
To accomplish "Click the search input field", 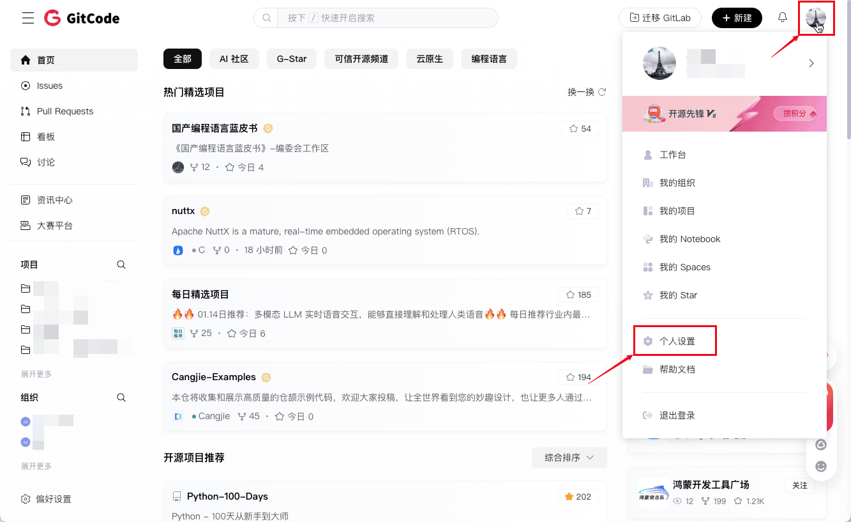I will 386,18.
